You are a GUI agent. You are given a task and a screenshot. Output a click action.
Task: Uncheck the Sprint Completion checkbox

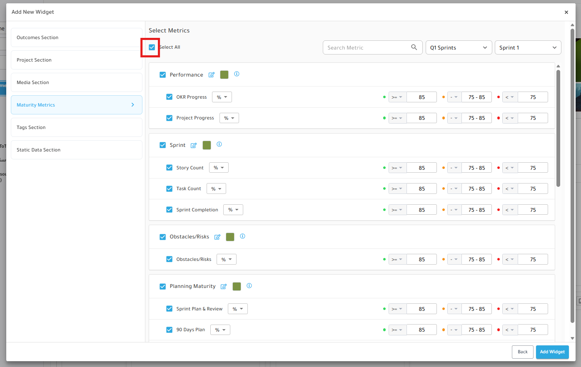(x=170, y=210)
